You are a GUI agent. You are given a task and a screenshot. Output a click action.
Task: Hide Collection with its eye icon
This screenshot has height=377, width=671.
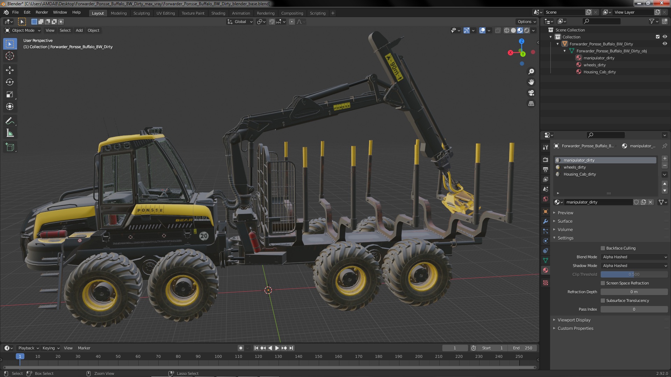[665, 37]
